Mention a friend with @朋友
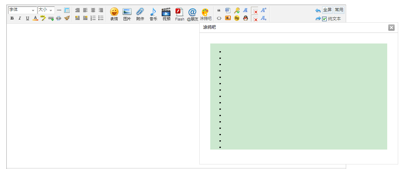418x169 pixels. 193,14
